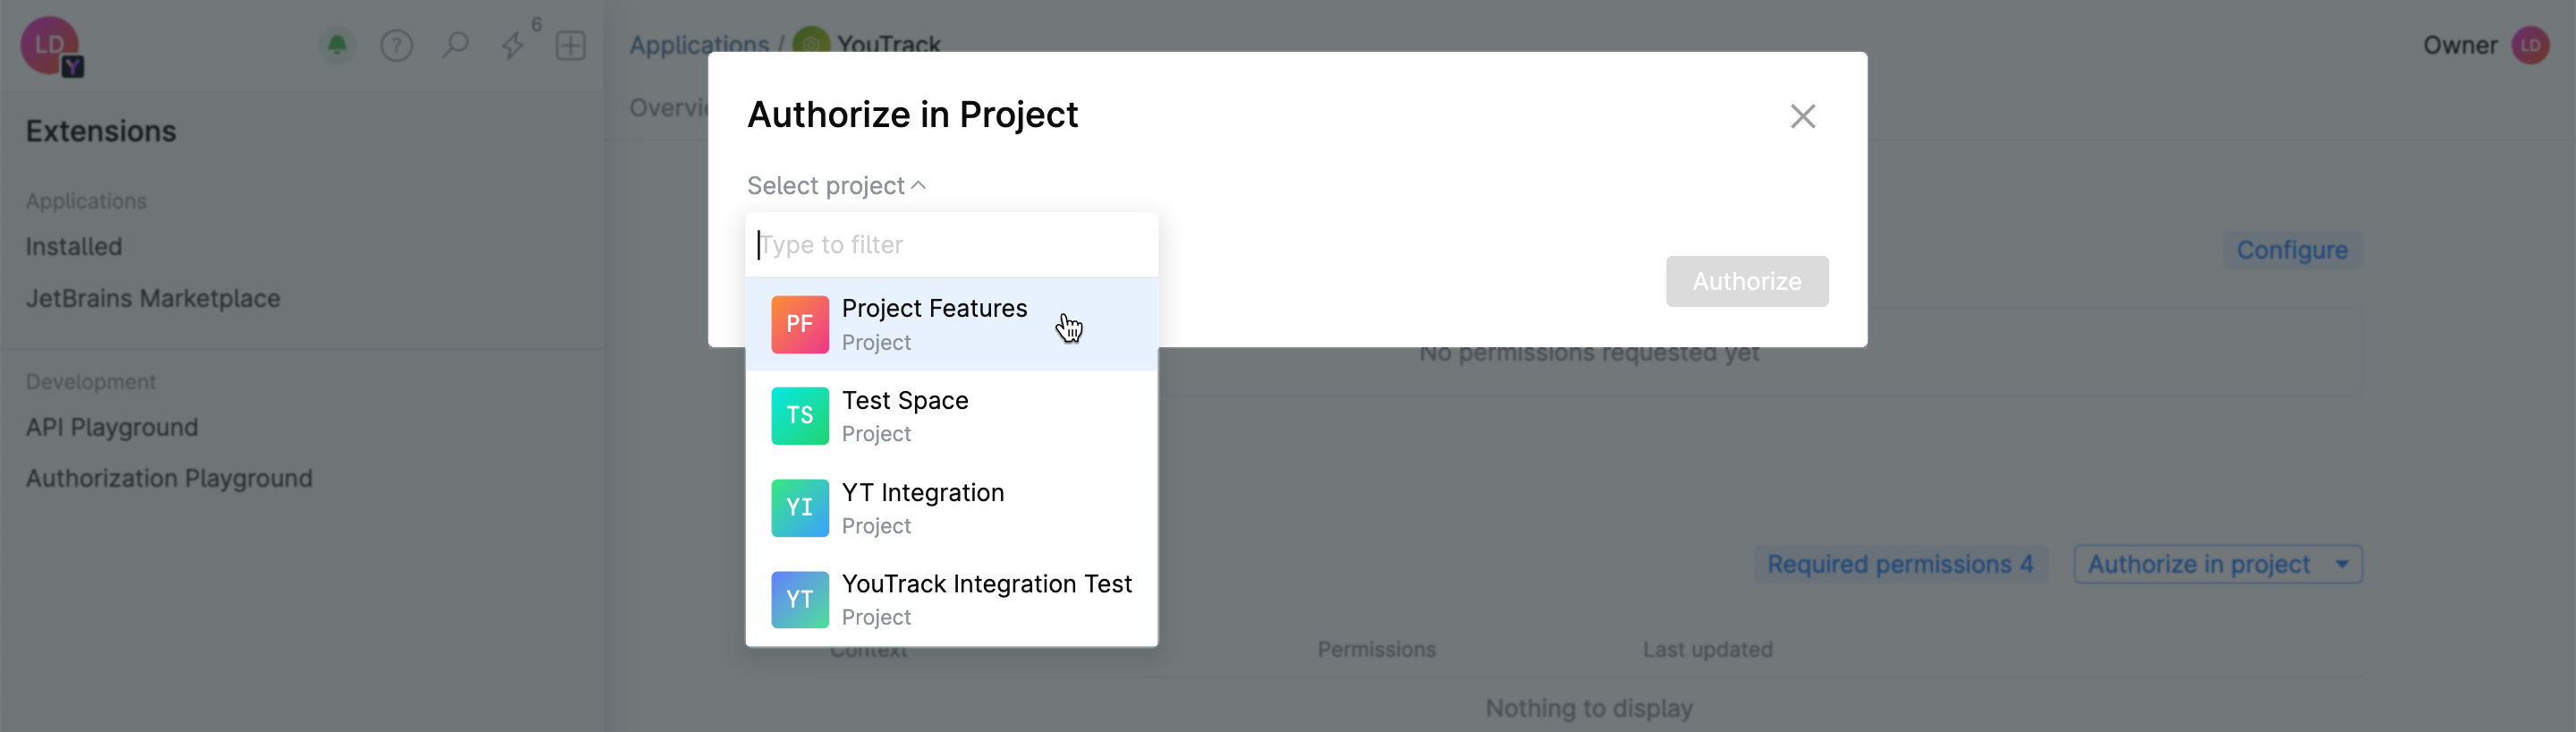The image size is (2576, 732).
Task: Select the TS Test Space icon
Action: [x=799, y=416]
